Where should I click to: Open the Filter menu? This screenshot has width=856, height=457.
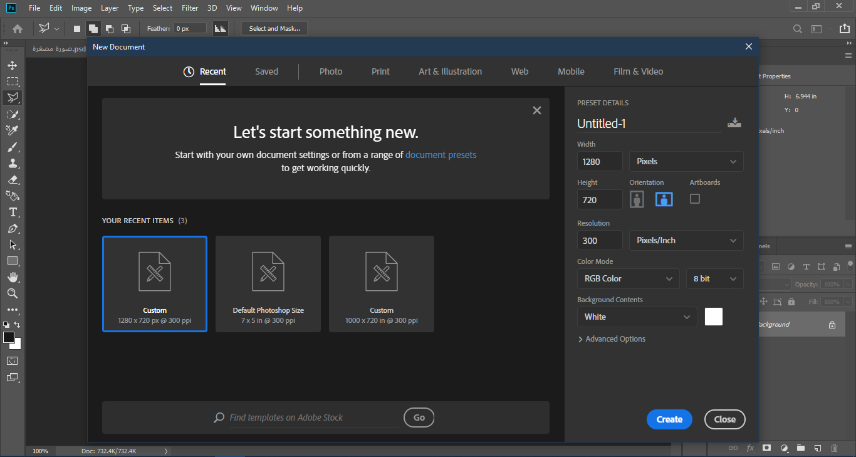point(190,8)
